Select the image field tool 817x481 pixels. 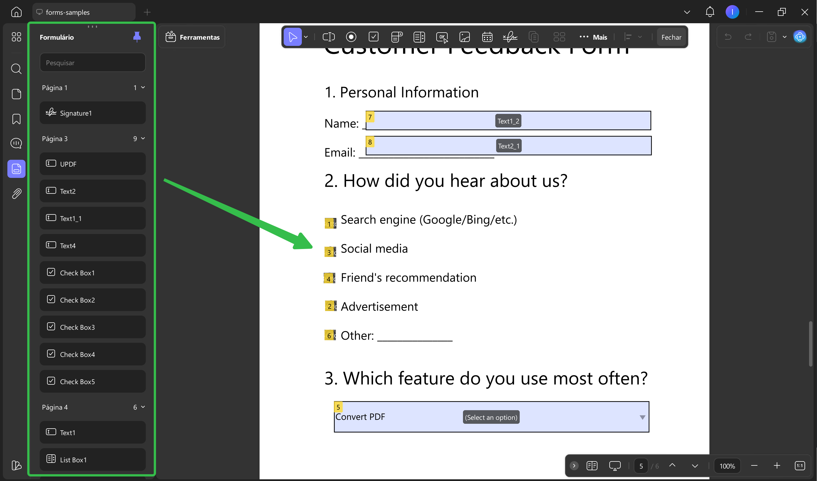coord(464,37)
